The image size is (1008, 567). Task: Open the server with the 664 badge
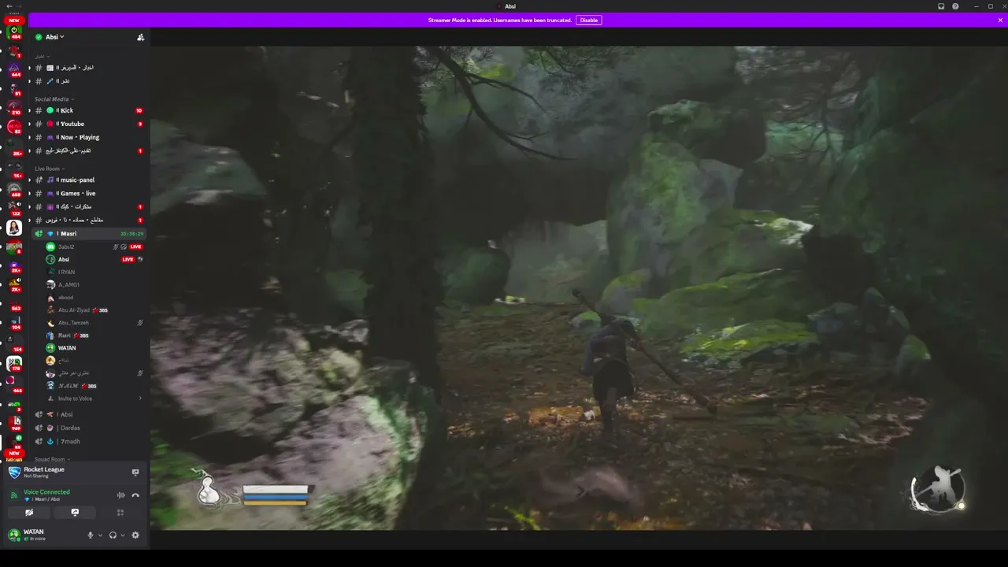(x=14, y=69)
